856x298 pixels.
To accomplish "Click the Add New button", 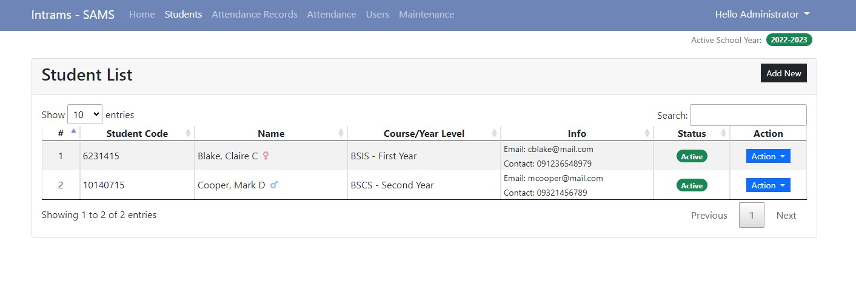I will [x=784, y=73].
